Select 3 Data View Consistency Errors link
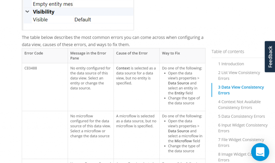Screen dimensions: 275x163 point(241,90)
